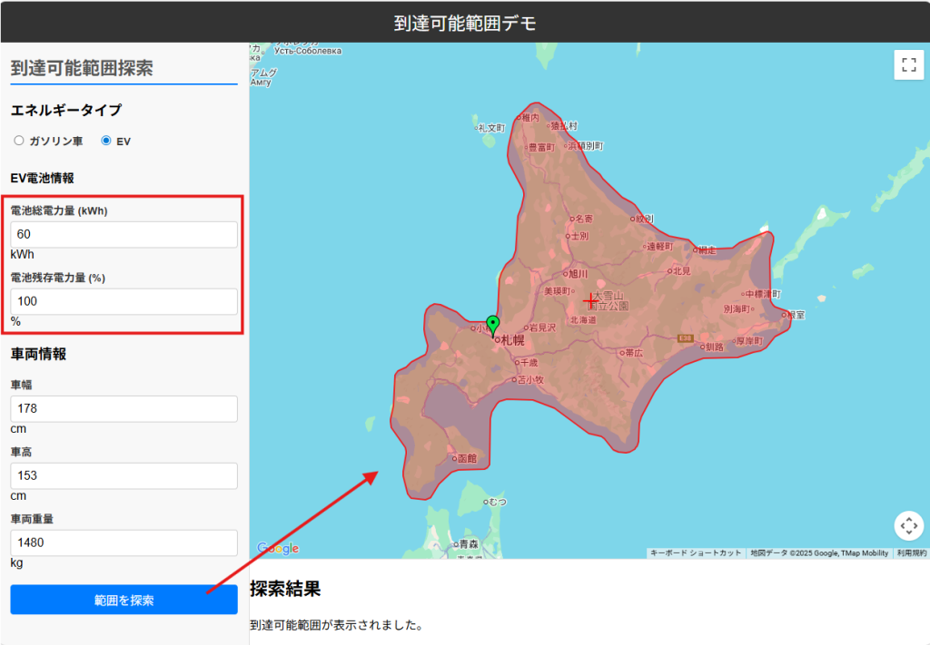This screenshot has height=645, width=930.
Task: Click the 浜頓別町 label on the map
Action: [x=586, y=146]
